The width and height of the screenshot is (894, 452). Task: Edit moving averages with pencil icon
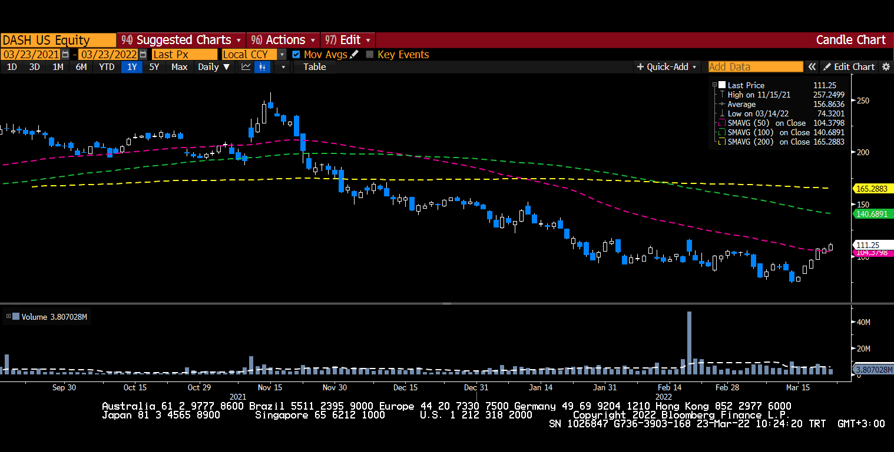coord(354,55)
